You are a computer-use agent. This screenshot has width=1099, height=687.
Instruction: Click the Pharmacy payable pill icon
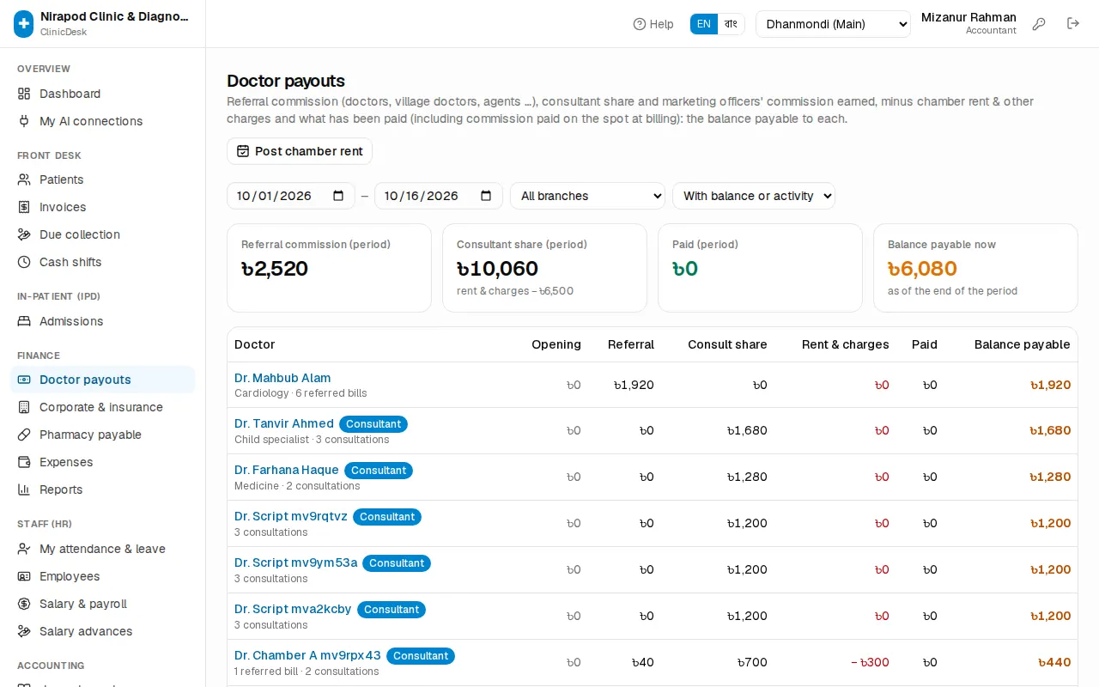24,435
